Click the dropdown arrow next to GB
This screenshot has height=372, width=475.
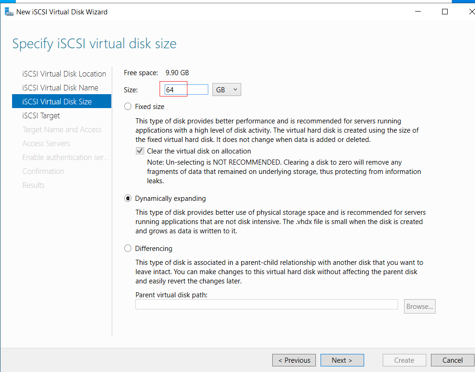click(x=235, y=90)
